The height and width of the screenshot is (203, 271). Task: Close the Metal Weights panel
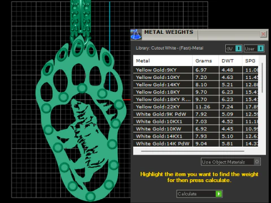263,34
